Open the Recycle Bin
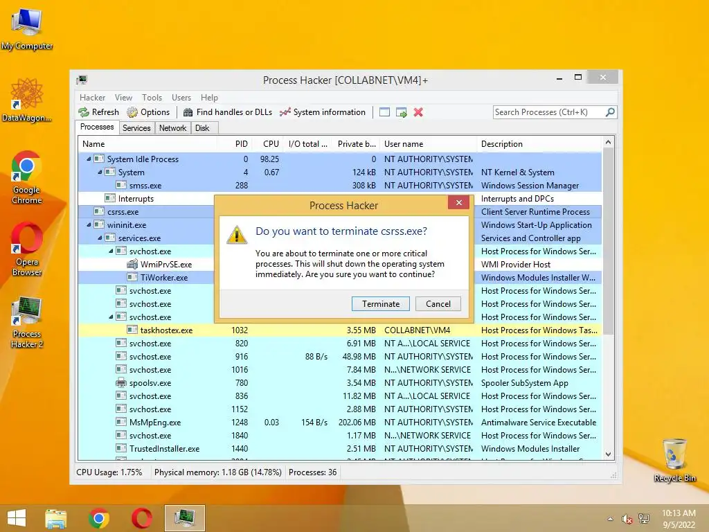This screenshot has height=532, width=709. 674,460
